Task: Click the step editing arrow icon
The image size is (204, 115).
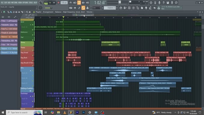Action: pyautogui.click(x=75, y=8)
